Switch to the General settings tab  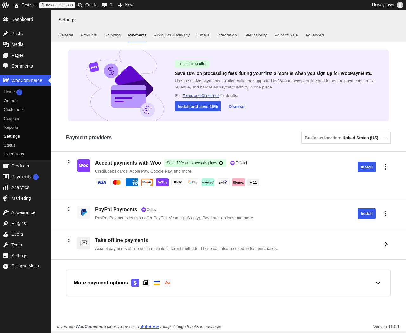(66, 35)
